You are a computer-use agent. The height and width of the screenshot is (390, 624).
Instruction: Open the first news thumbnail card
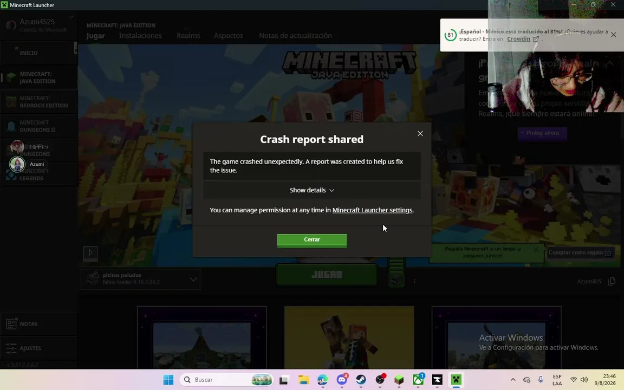click(201, 337)
